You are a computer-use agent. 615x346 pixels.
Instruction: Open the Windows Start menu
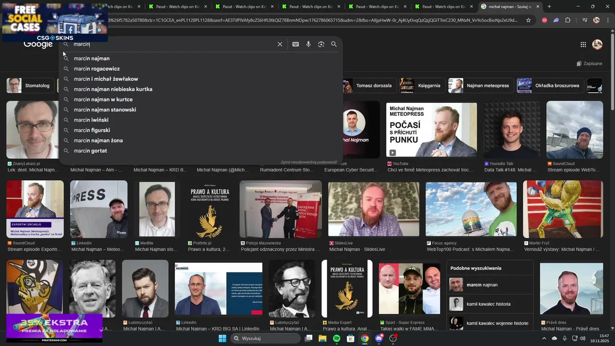tap(222, 338)
